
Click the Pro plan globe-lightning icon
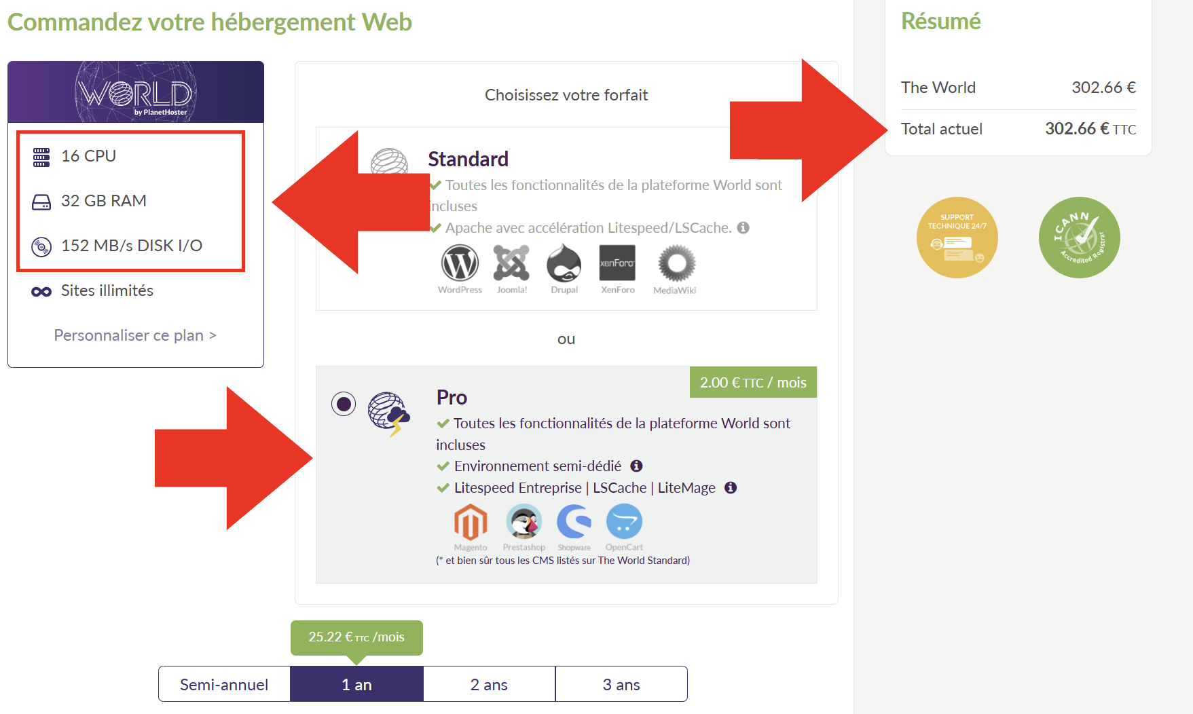(x=389, y=413)
